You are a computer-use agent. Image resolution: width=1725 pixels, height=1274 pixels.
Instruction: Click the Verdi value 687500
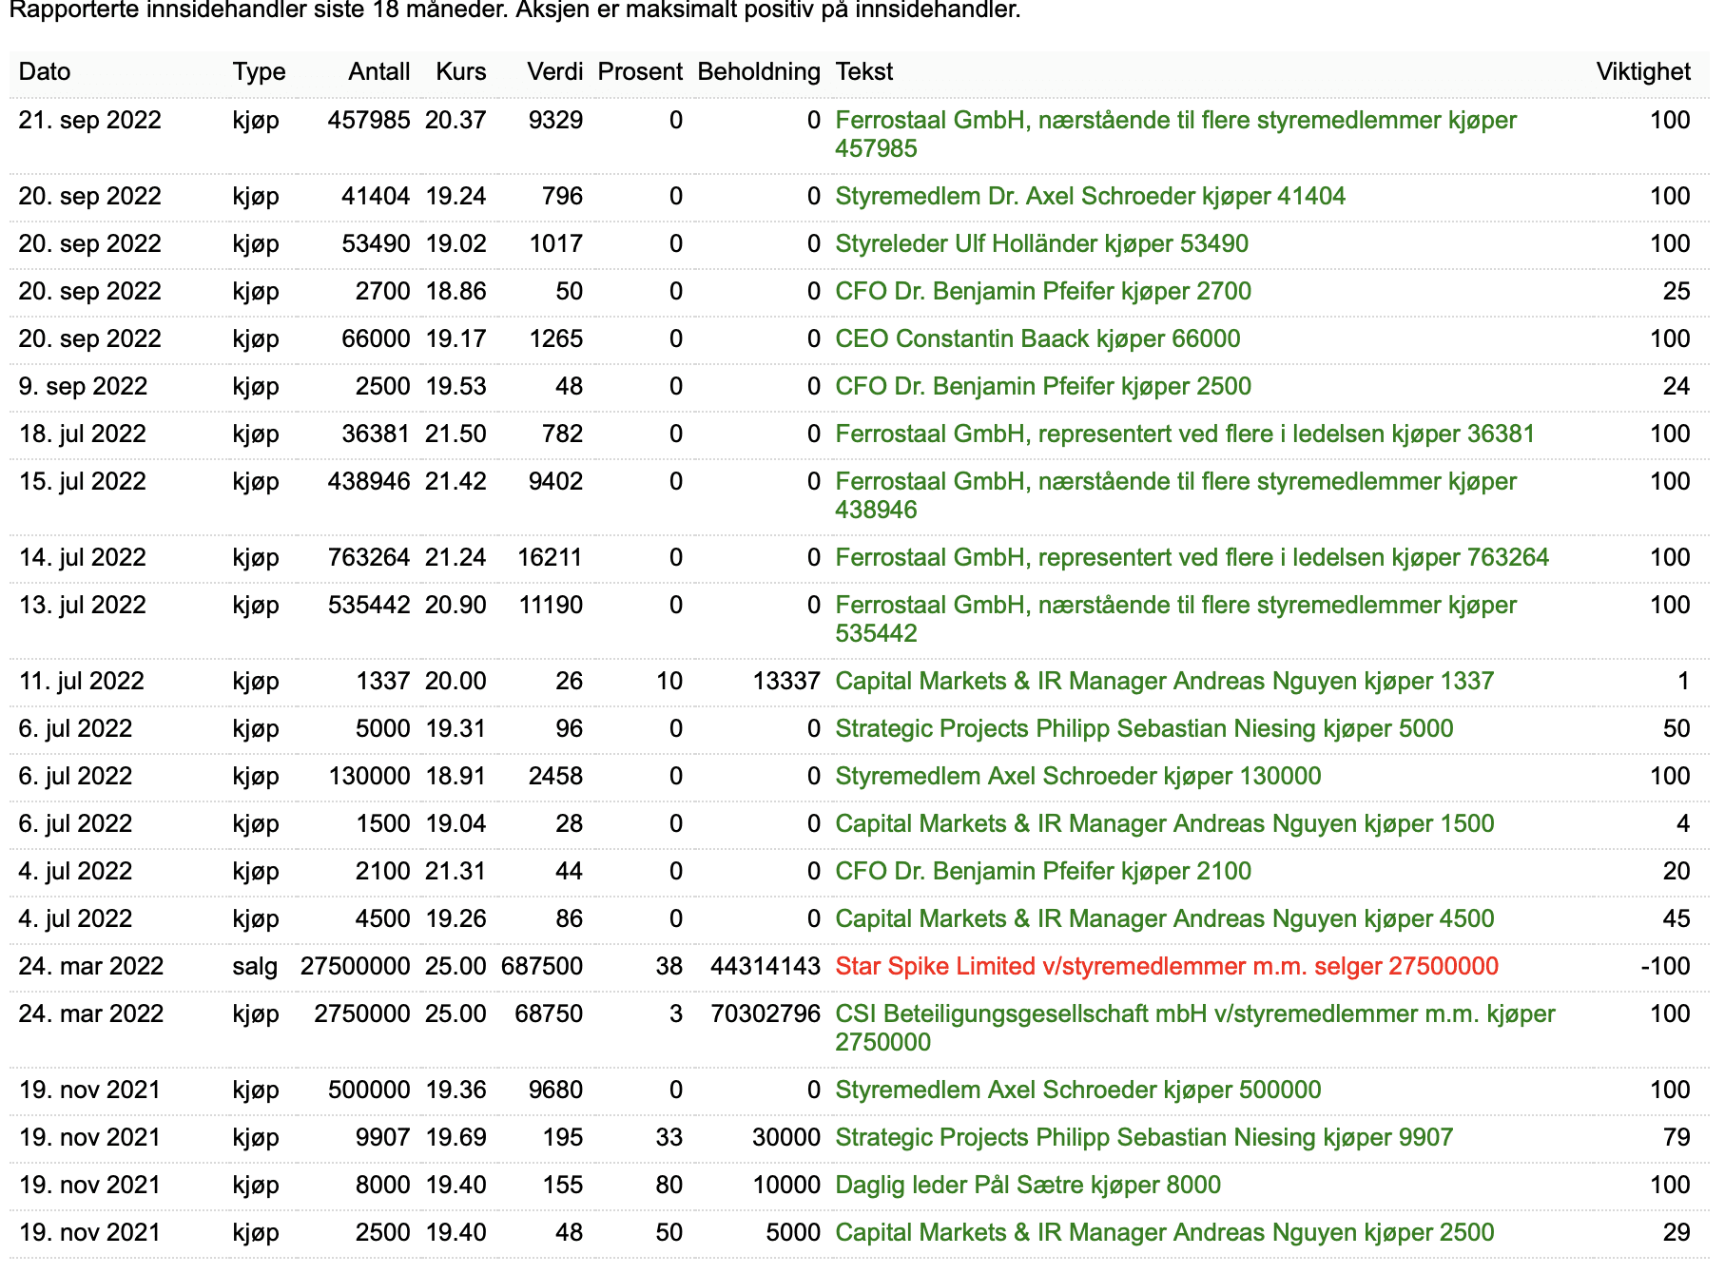point(542,967)
